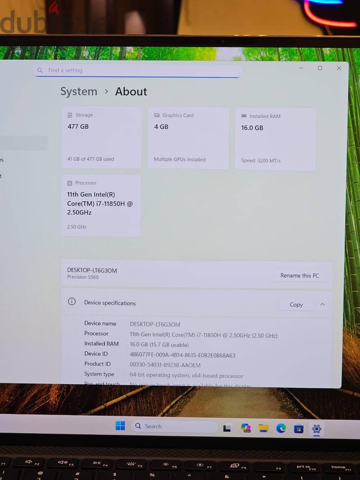Click Speed: 3200 MT/s text
This screenshot has height=480, width=360.
pos(261,160)
